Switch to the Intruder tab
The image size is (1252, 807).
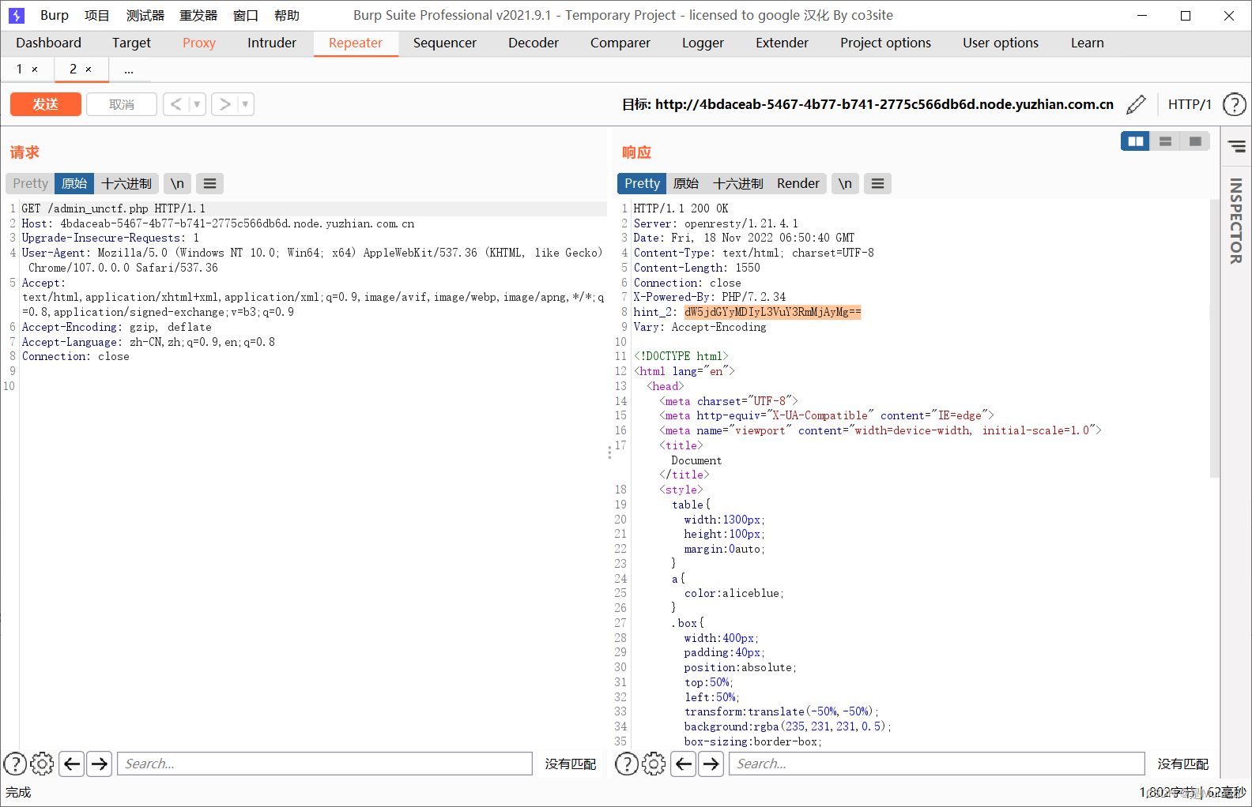coord(272,43)
